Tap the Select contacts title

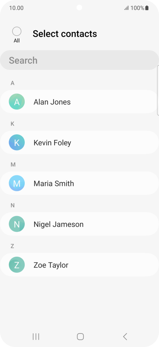pos(65,34)
